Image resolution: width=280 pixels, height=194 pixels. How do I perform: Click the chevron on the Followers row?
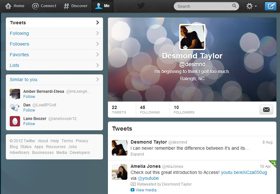(97, 44)
